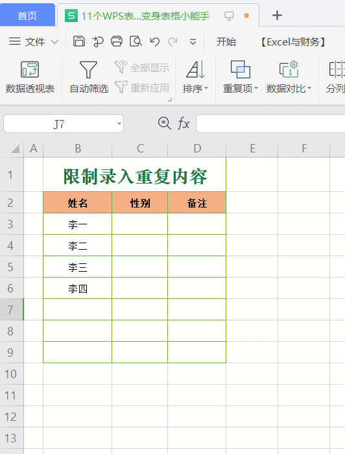Click the hamburger menu icon beside 文件
The image size is (345, 454).
15,42
